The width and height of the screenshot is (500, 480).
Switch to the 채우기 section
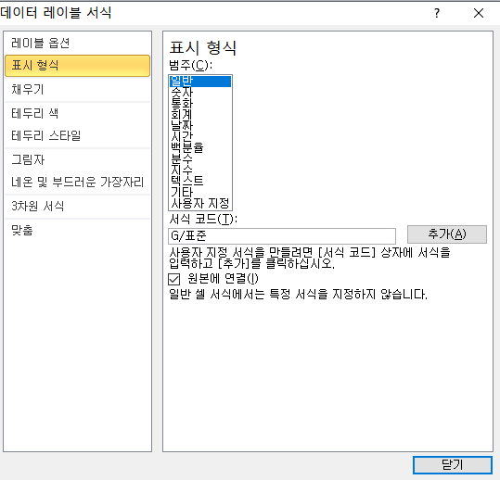coord(78,90)
